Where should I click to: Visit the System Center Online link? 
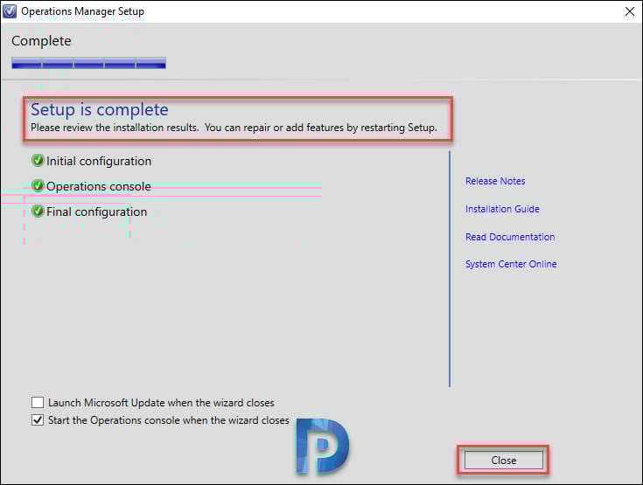(x=511, y=264)
